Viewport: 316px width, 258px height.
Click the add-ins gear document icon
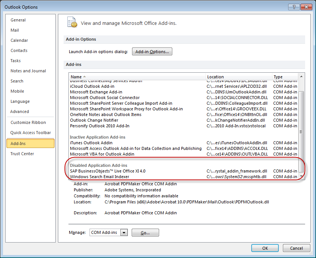pos(72,22)
